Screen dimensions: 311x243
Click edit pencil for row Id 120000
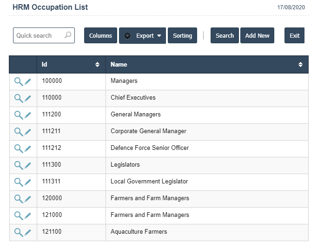[28, 199]
